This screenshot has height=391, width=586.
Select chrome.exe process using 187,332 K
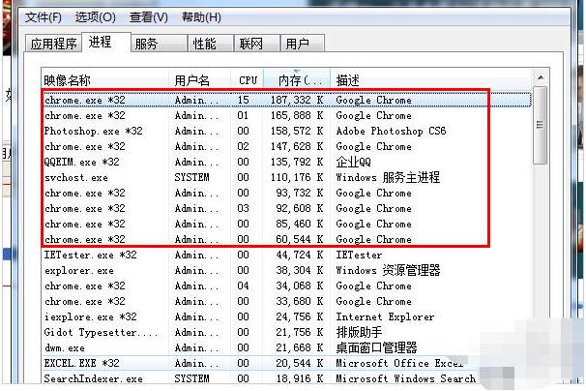pos(286,100)
